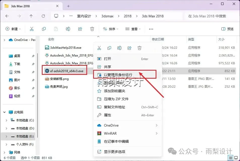Image resolution: width=240 pixels, height=161 pixels.
Task: Switch to details view in the status bar
Action: tap(231, 158)
